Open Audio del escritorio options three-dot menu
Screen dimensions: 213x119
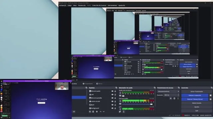(x=120, y=93)
